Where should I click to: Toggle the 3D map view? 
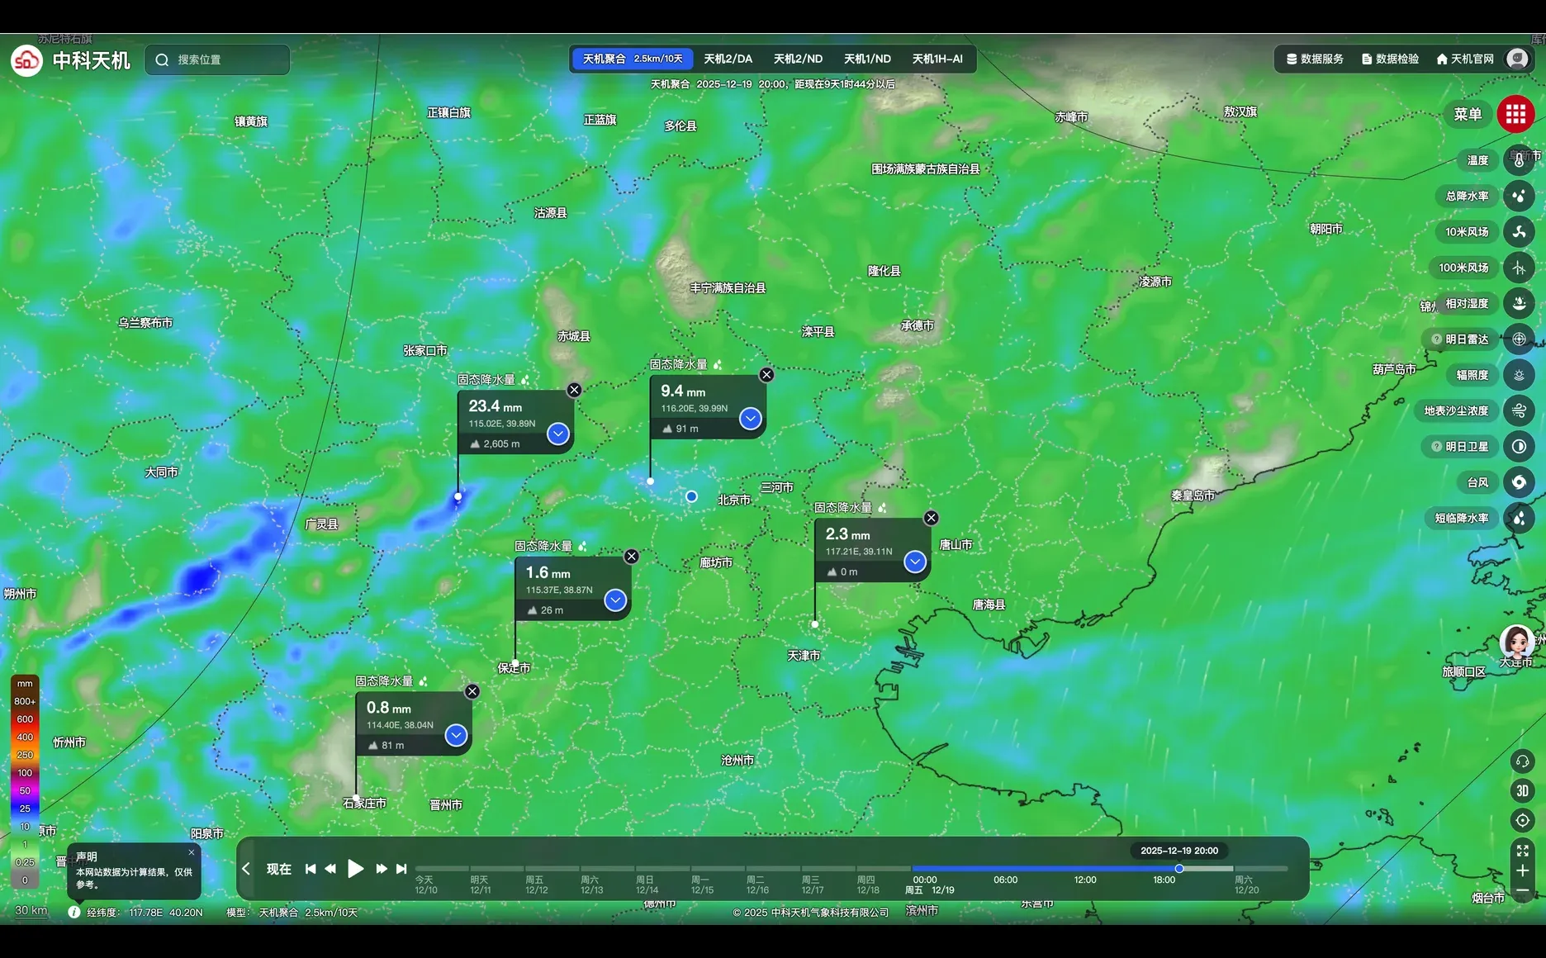click(1522, 790)
